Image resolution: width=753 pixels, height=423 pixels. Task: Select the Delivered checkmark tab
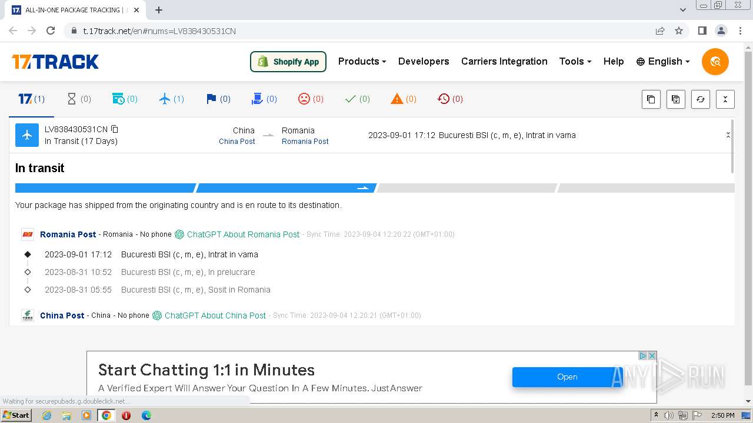pos(357,99)
